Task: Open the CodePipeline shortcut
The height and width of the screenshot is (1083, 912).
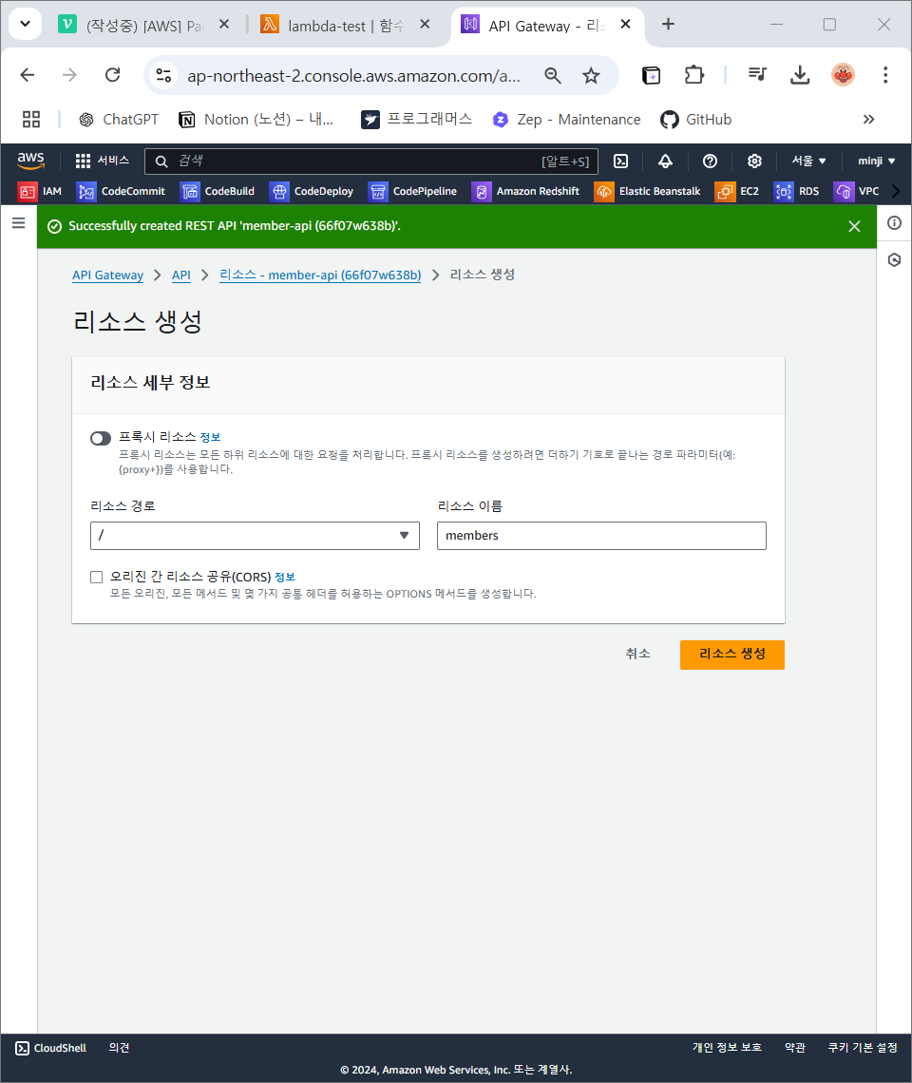Action: pos(412,191)
